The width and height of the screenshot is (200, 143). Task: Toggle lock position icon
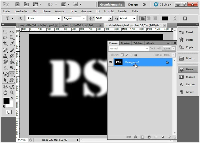[x=131, y=55]
